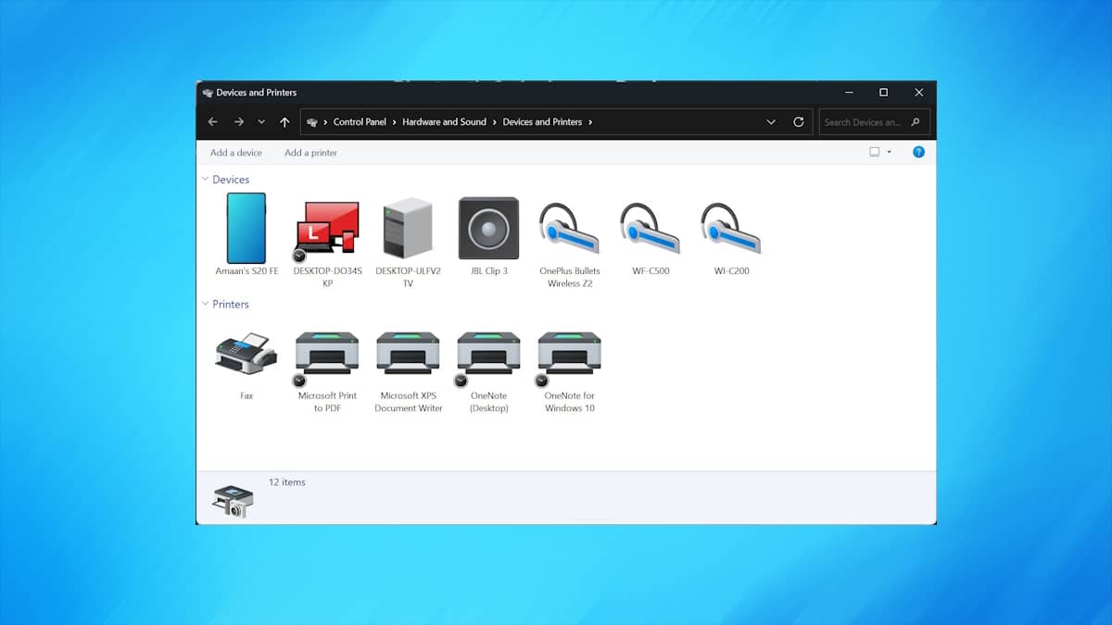This screenshot has height=625, width=1112.
Task: Click the 12 items status text
Action: tap(287, 482)
